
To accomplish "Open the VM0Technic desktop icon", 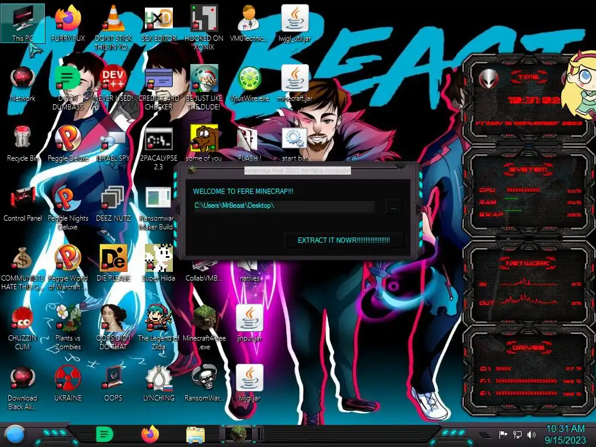I will (x=249, y=23).
